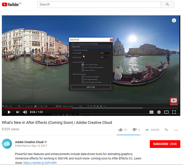Screen dimensions: 183x165
Task: Click the reset exposure icon
Action: pyautogui.click(x=101, y=106)
